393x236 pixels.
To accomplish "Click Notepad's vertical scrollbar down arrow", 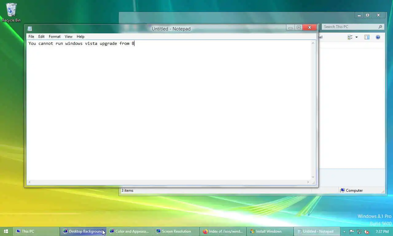I will tap(313, 177).
